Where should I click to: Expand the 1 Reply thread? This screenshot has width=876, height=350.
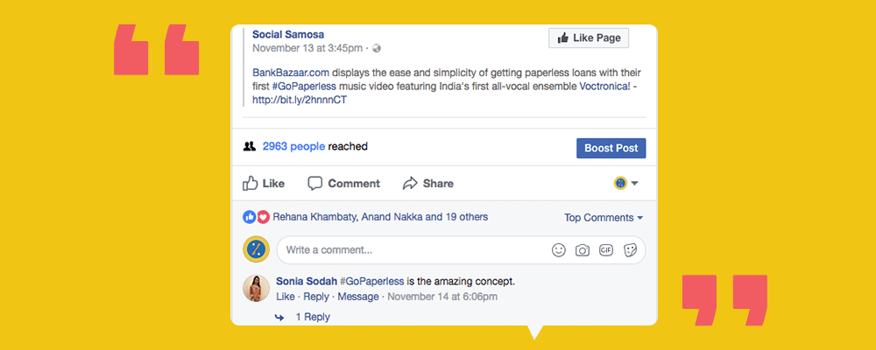click(x=313, y=317)
